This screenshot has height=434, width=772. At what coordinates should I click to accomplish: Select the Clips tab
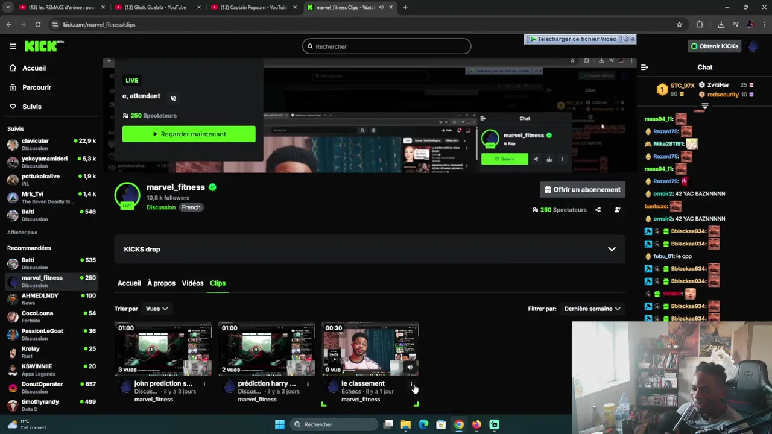[218, 283]
